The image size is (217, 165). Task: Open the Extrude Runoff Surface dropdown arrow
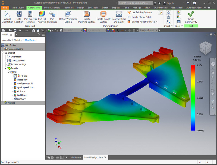tap(157, 22)
